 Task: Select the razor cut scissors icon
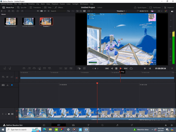[8, 85]
